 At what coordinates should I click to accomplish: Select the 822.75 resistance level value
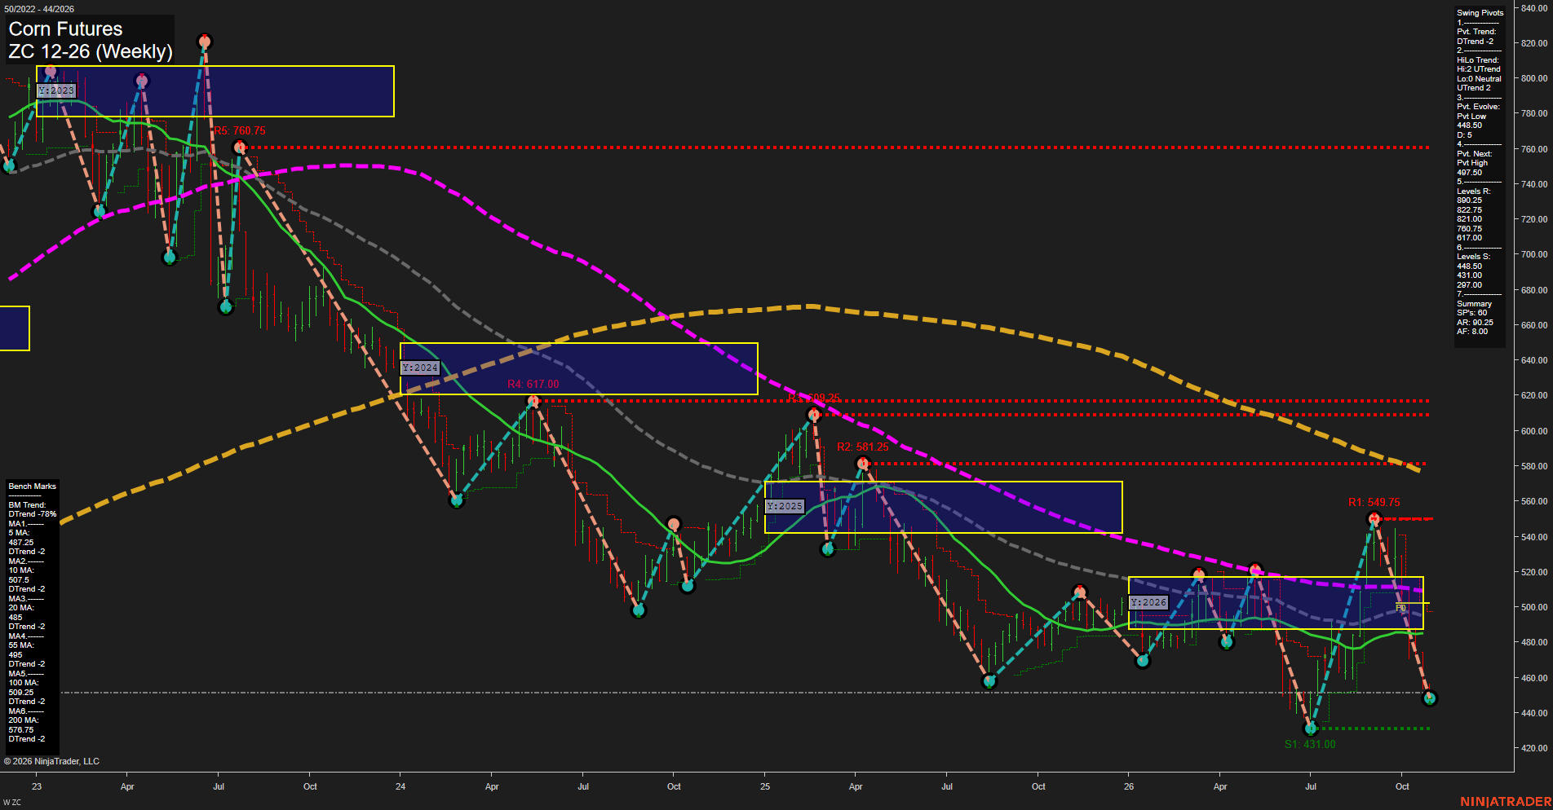(x=1470, y=210)
